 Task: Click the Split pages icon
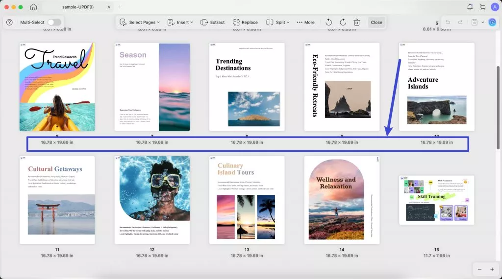[x=270, y=23]
